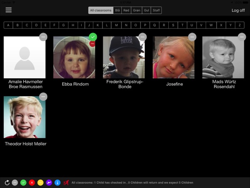This screenshot has width=250, height=188.
Task: Filter names by letter D
Action: (x=36, y=25)
